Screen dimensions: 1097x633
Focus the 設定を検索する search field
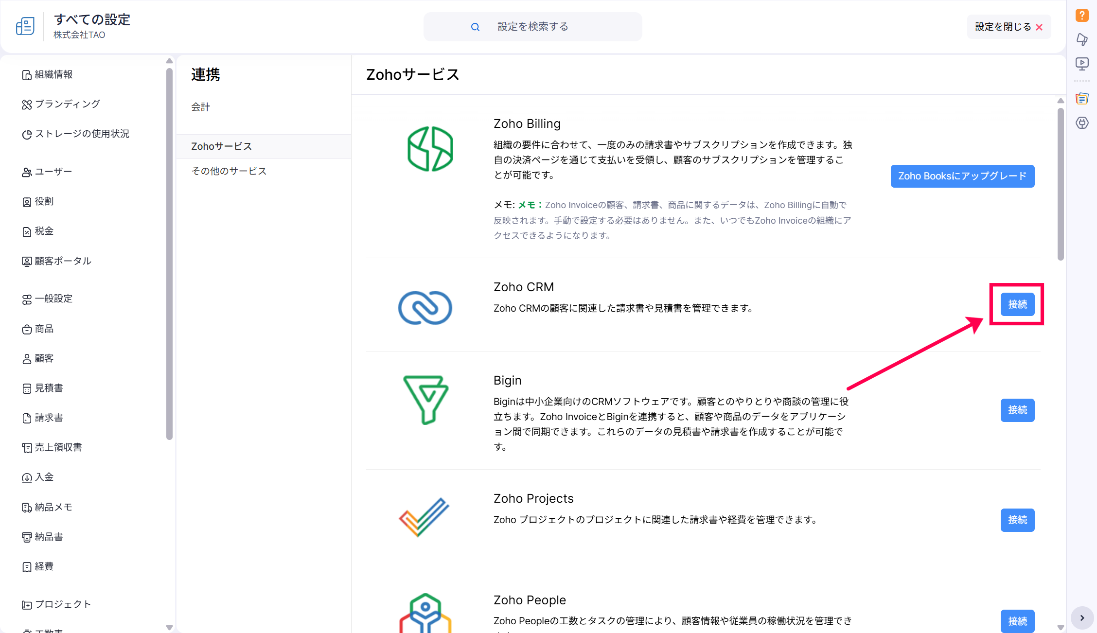[532, 27]
